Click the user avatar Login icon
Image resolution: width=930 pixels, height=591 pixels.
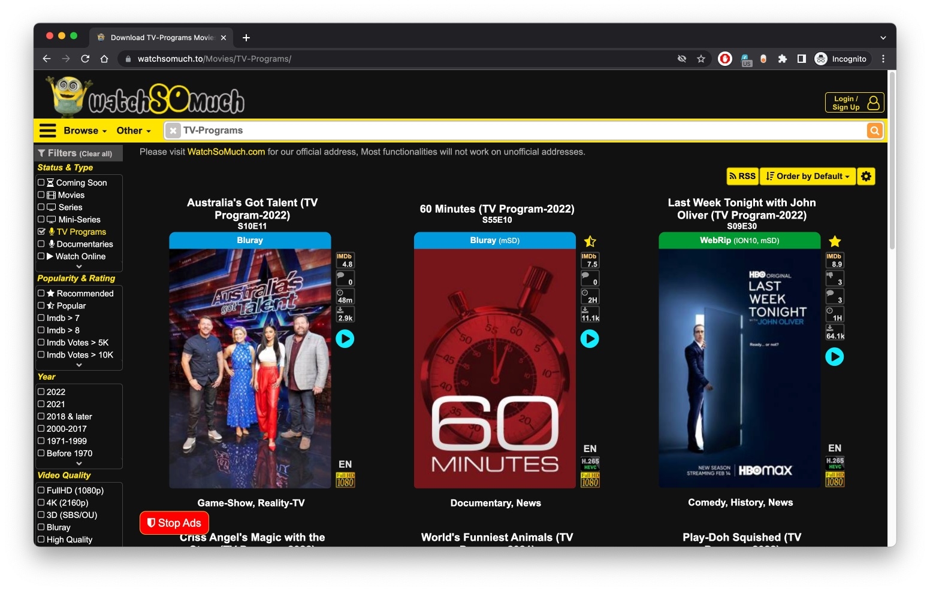pyautogui.click(x=873, y=103)
